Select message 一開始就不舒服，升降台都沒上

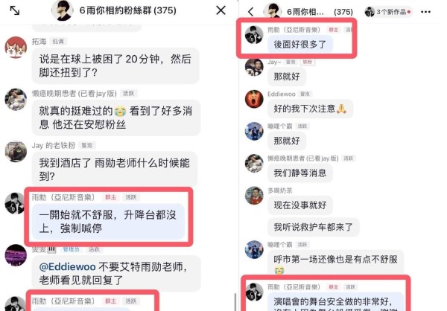click(x=108, y=222)
